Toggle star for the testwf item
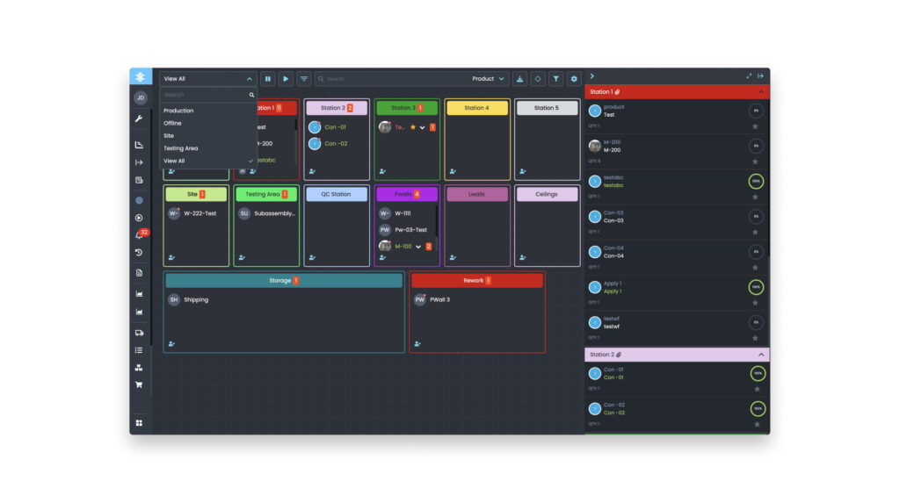Viewport: 900px width, 503px height. [x=755, y=338]
